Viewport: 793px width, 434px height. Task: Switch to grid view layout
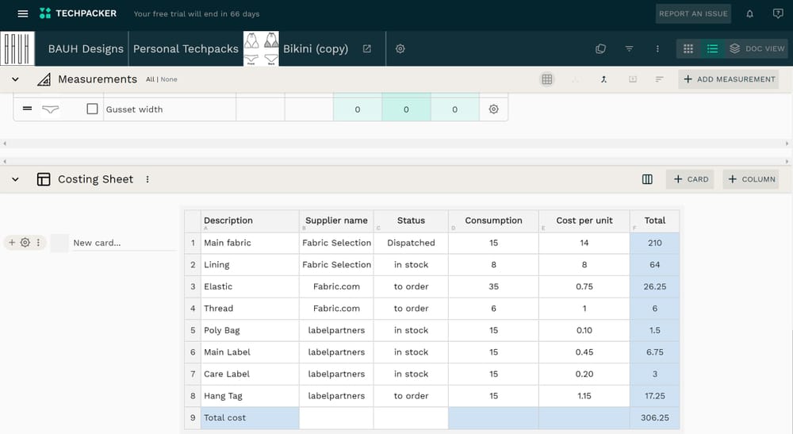[688, 48]
